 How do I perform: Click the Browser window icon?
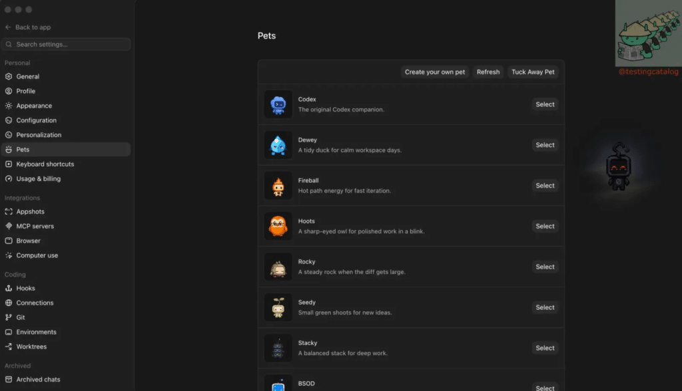pos(9,241)
